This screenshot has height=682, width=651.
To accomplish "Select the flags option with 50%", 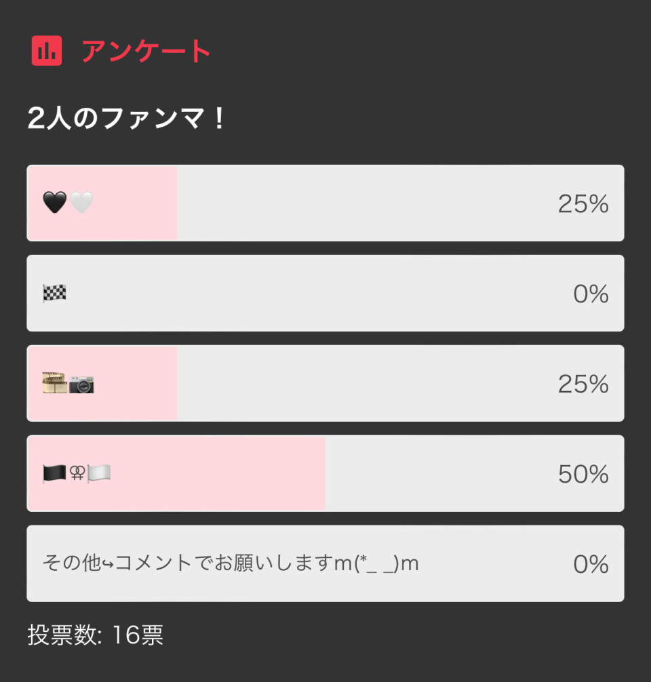I will click(325, 473).
